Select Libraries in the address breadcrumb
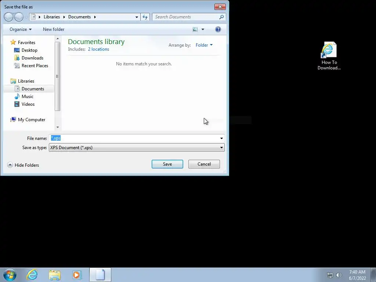The height and width of the screenshot is (282, 376). 51,17
